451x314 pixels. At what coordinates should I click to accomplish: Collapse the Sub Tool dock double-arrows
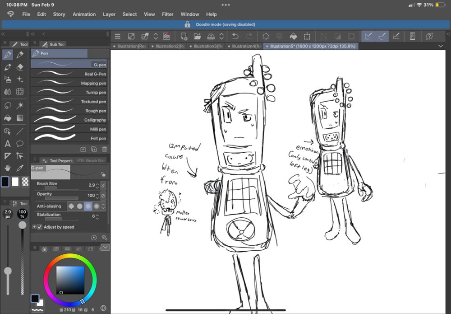coord(33,34)
